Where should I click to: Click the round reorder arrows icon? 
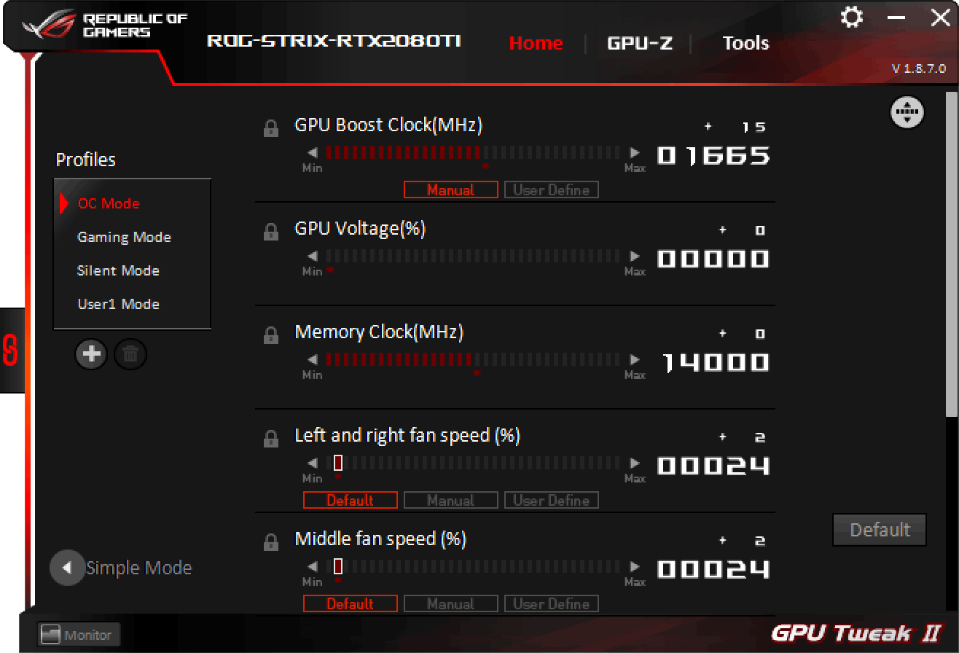pos(907,112)
